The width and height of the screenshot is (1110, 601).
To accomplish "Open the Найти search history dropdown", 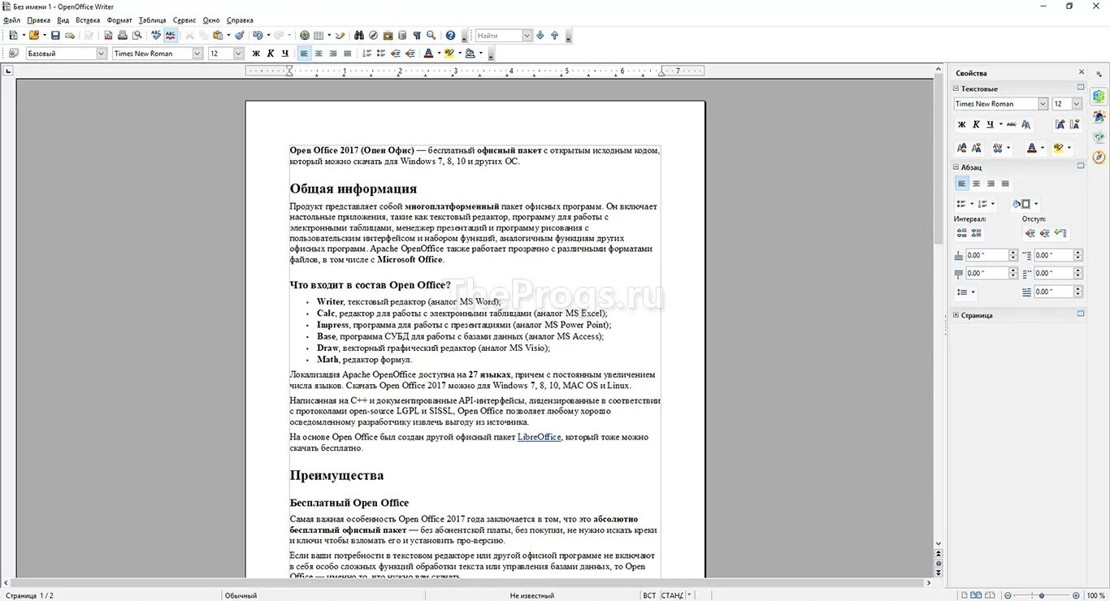I will 527,36.
